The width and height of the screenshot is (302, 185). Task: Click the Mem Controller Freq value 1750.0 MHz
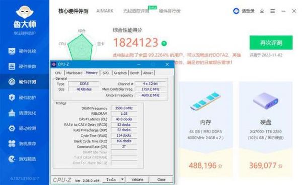point(150,89)
